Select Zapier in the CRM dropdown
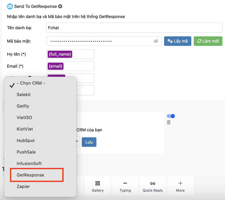This screenshot has width=225, height=200. 40,186
